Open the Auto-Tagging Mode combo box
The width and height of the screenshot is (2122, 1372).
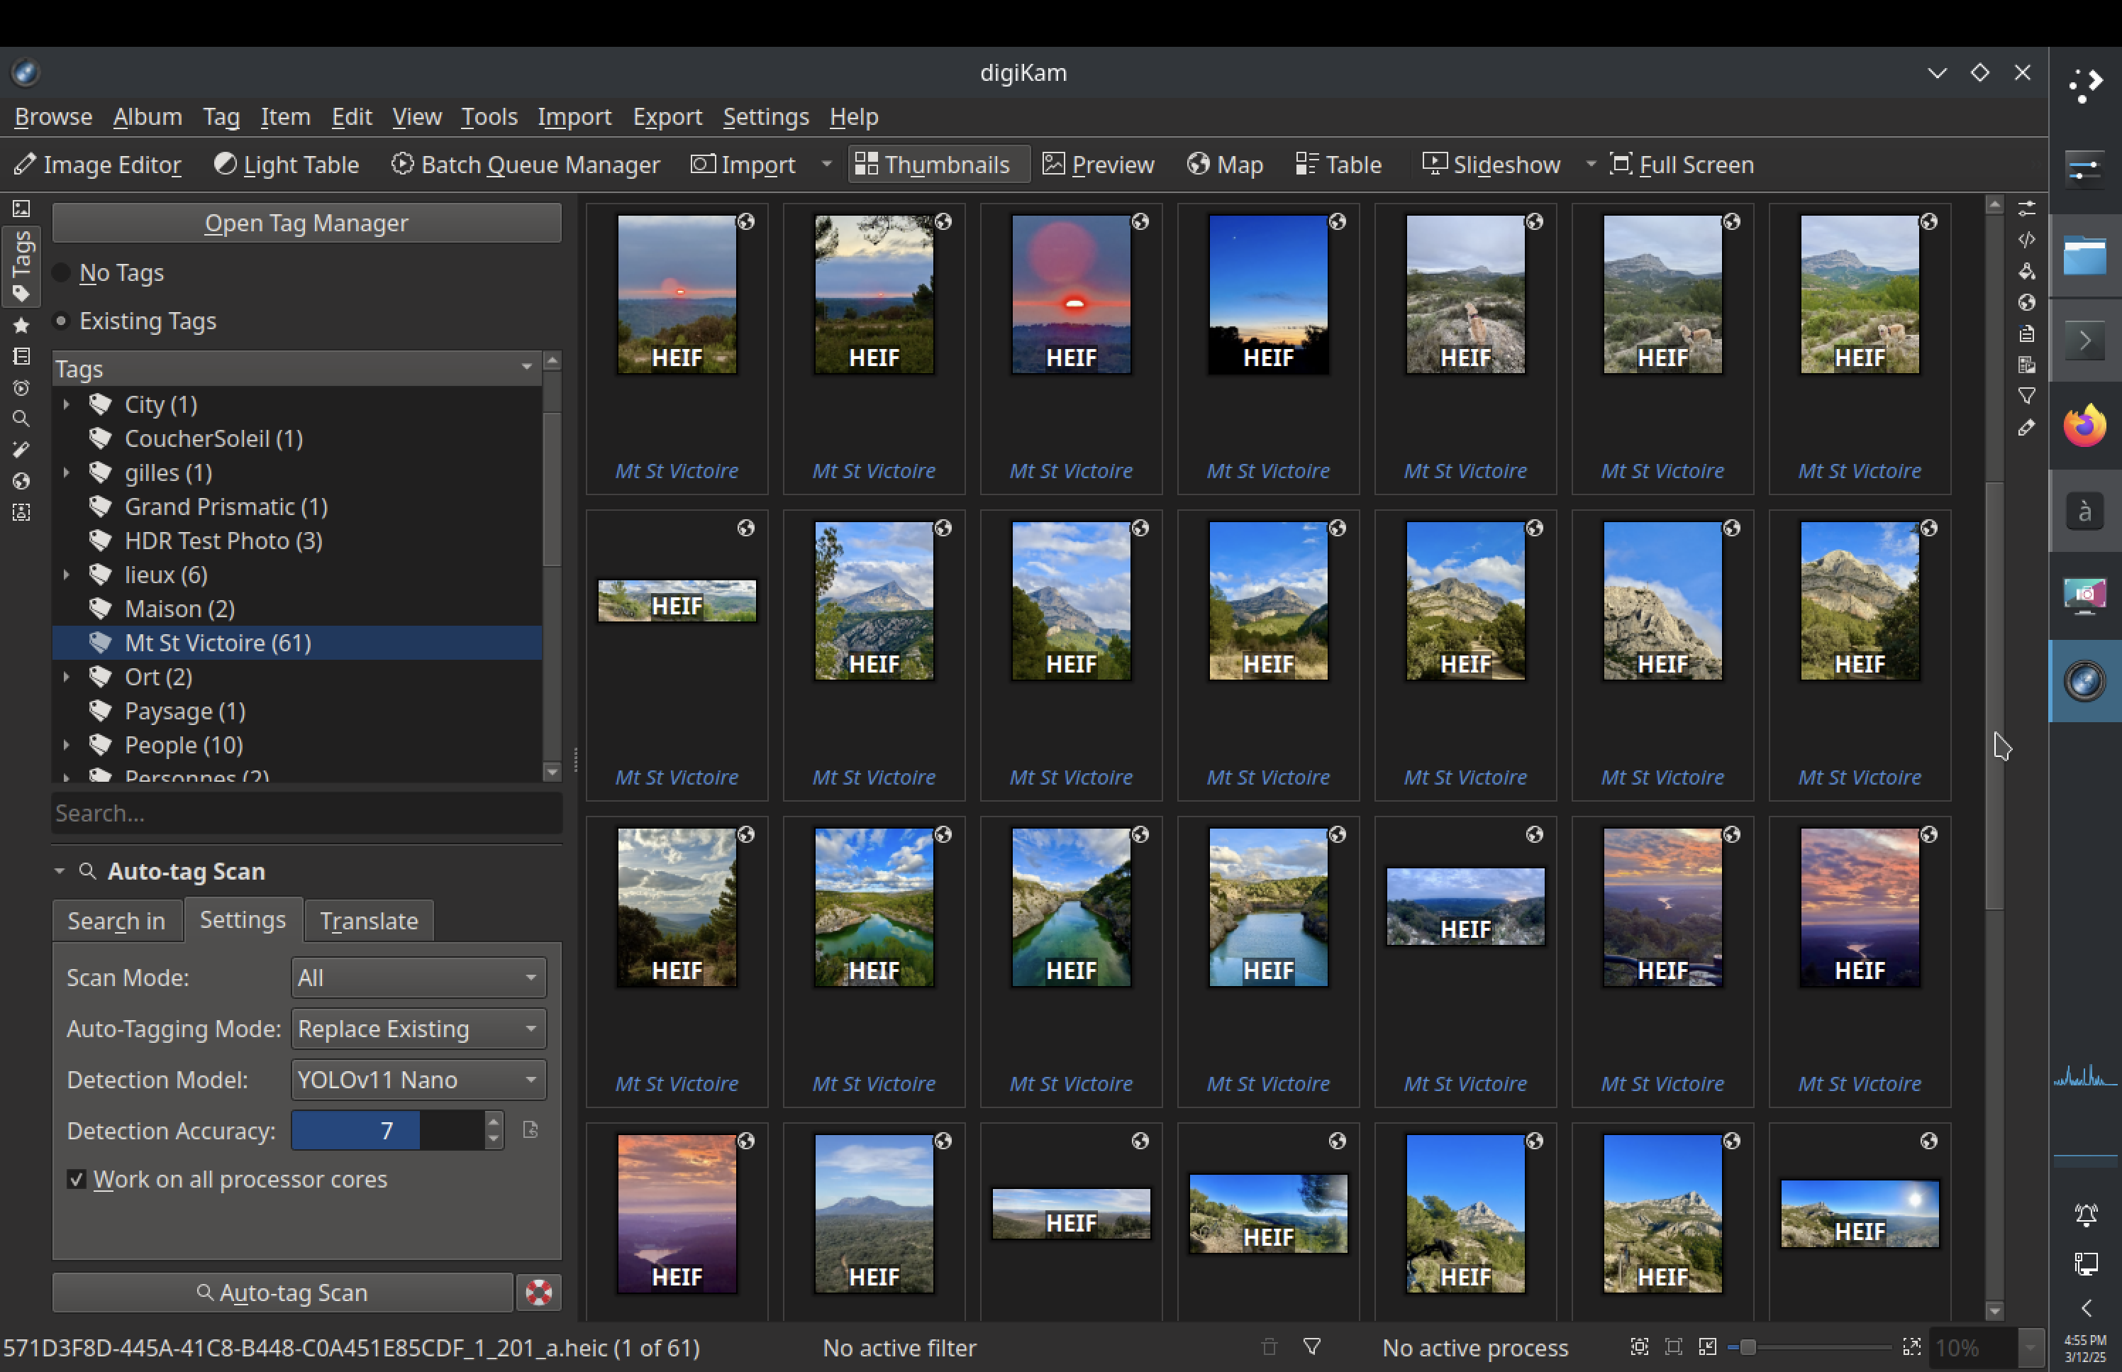[418, 1029]
